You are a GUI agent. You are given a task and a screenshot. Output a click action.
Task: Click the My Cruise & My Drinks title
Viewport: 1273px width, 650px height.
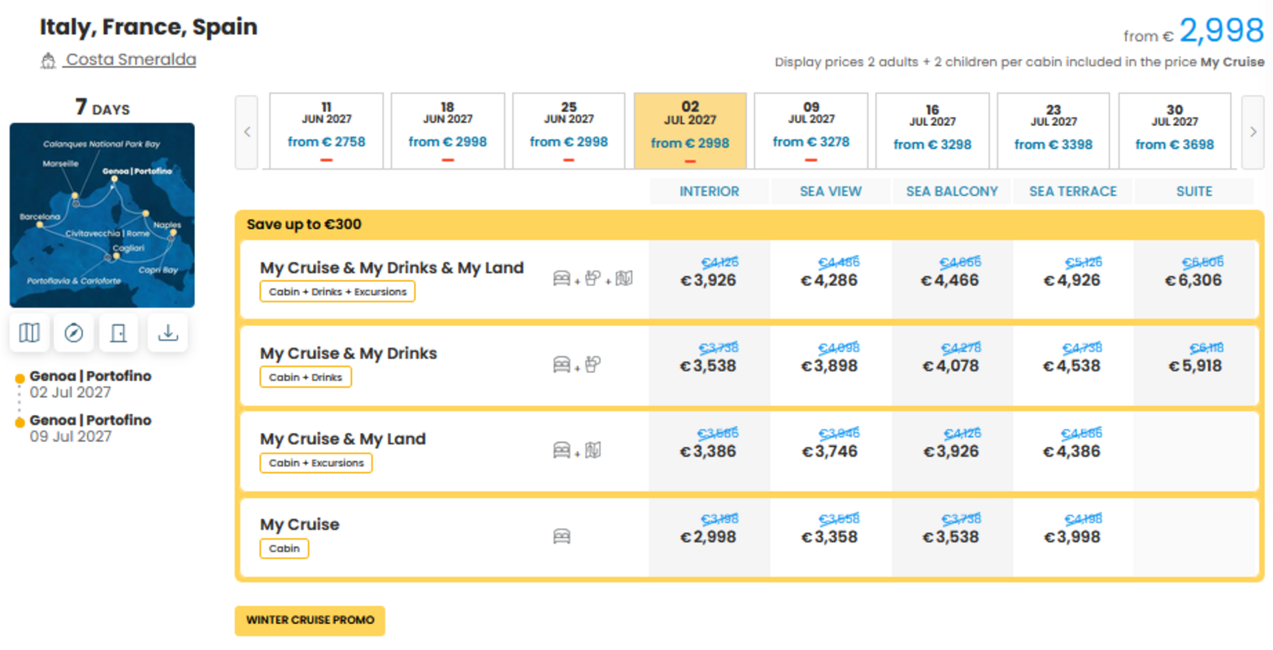pos(349,353)
